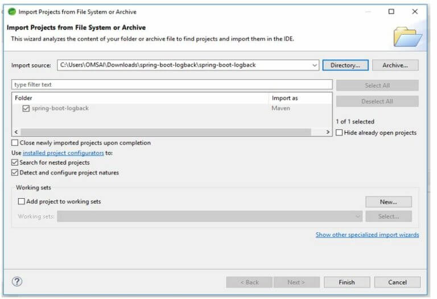437x299 pixels.
Task: Close the import dialog window
Action: [415, 11]
